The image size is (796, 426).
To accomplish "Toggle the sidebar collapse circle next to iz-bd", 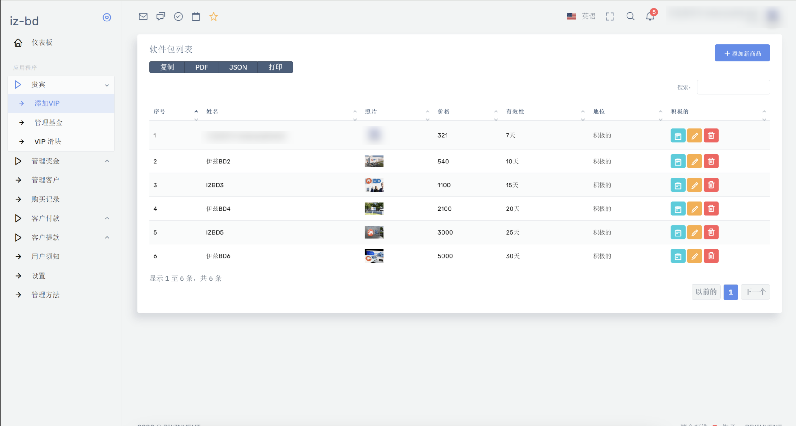I will tap(107, 17).
